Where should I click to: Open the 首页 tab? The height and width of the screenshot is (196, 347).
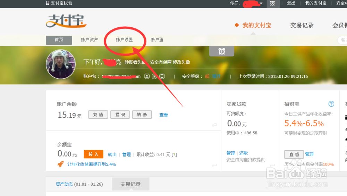[x=59, y=40]
